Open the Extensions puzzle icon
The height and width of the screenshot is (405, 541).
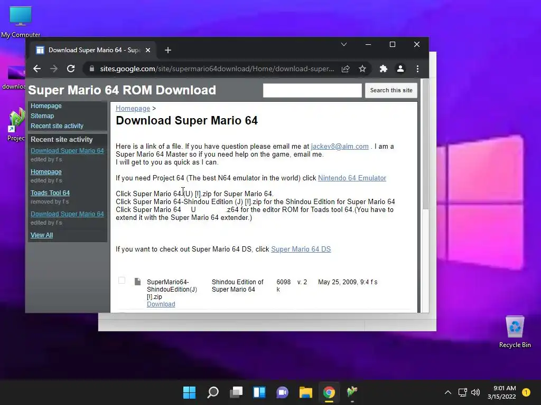384,69
